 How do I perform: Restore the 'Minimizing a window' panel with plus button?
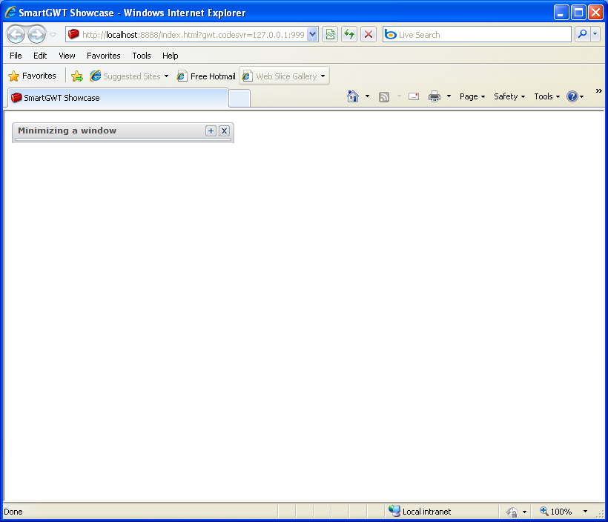211,130
